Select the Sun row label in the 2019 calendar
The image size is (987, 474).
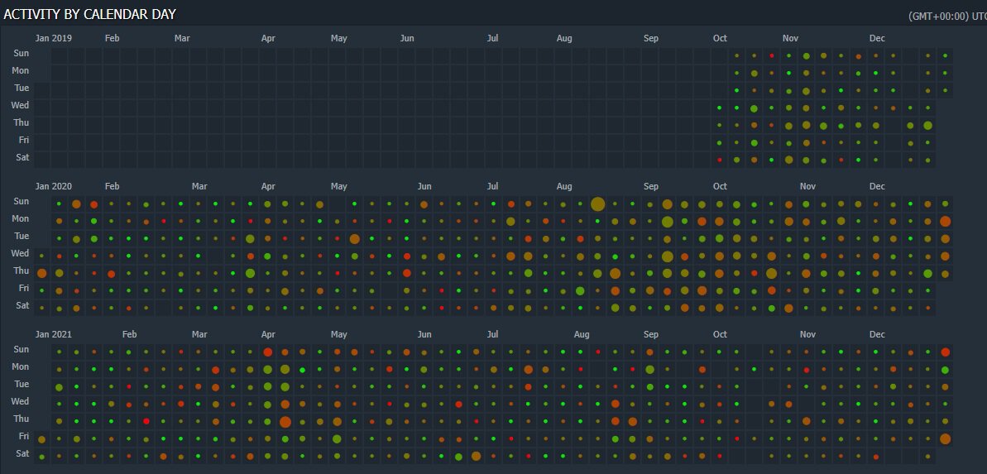(x=22, y=53)
